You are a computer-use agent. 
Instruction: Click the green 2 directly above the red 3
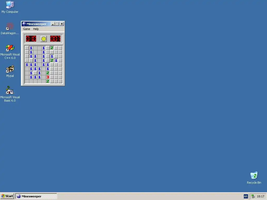(x=48, y=73)
